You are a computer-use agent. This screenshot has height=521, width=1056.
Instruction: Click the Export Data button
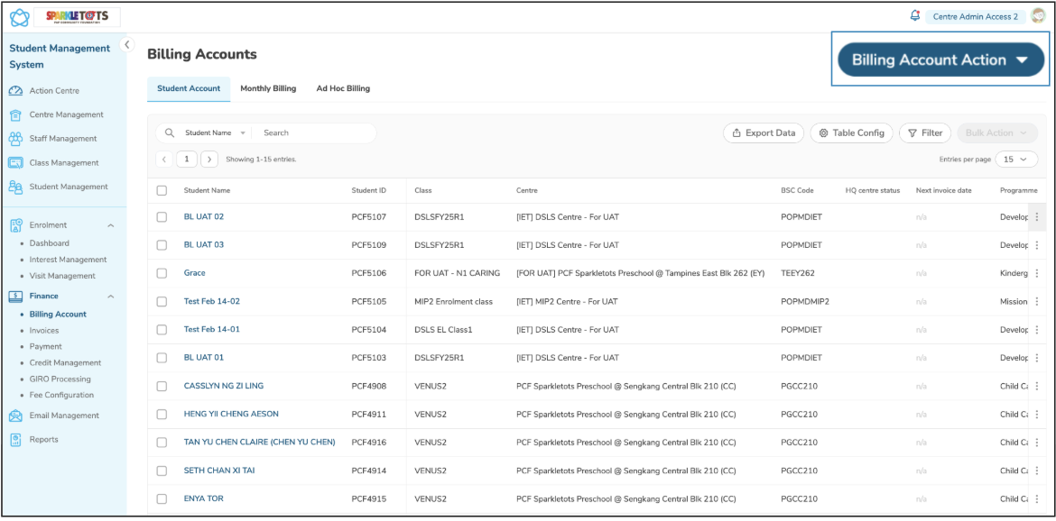pos(764,133)
